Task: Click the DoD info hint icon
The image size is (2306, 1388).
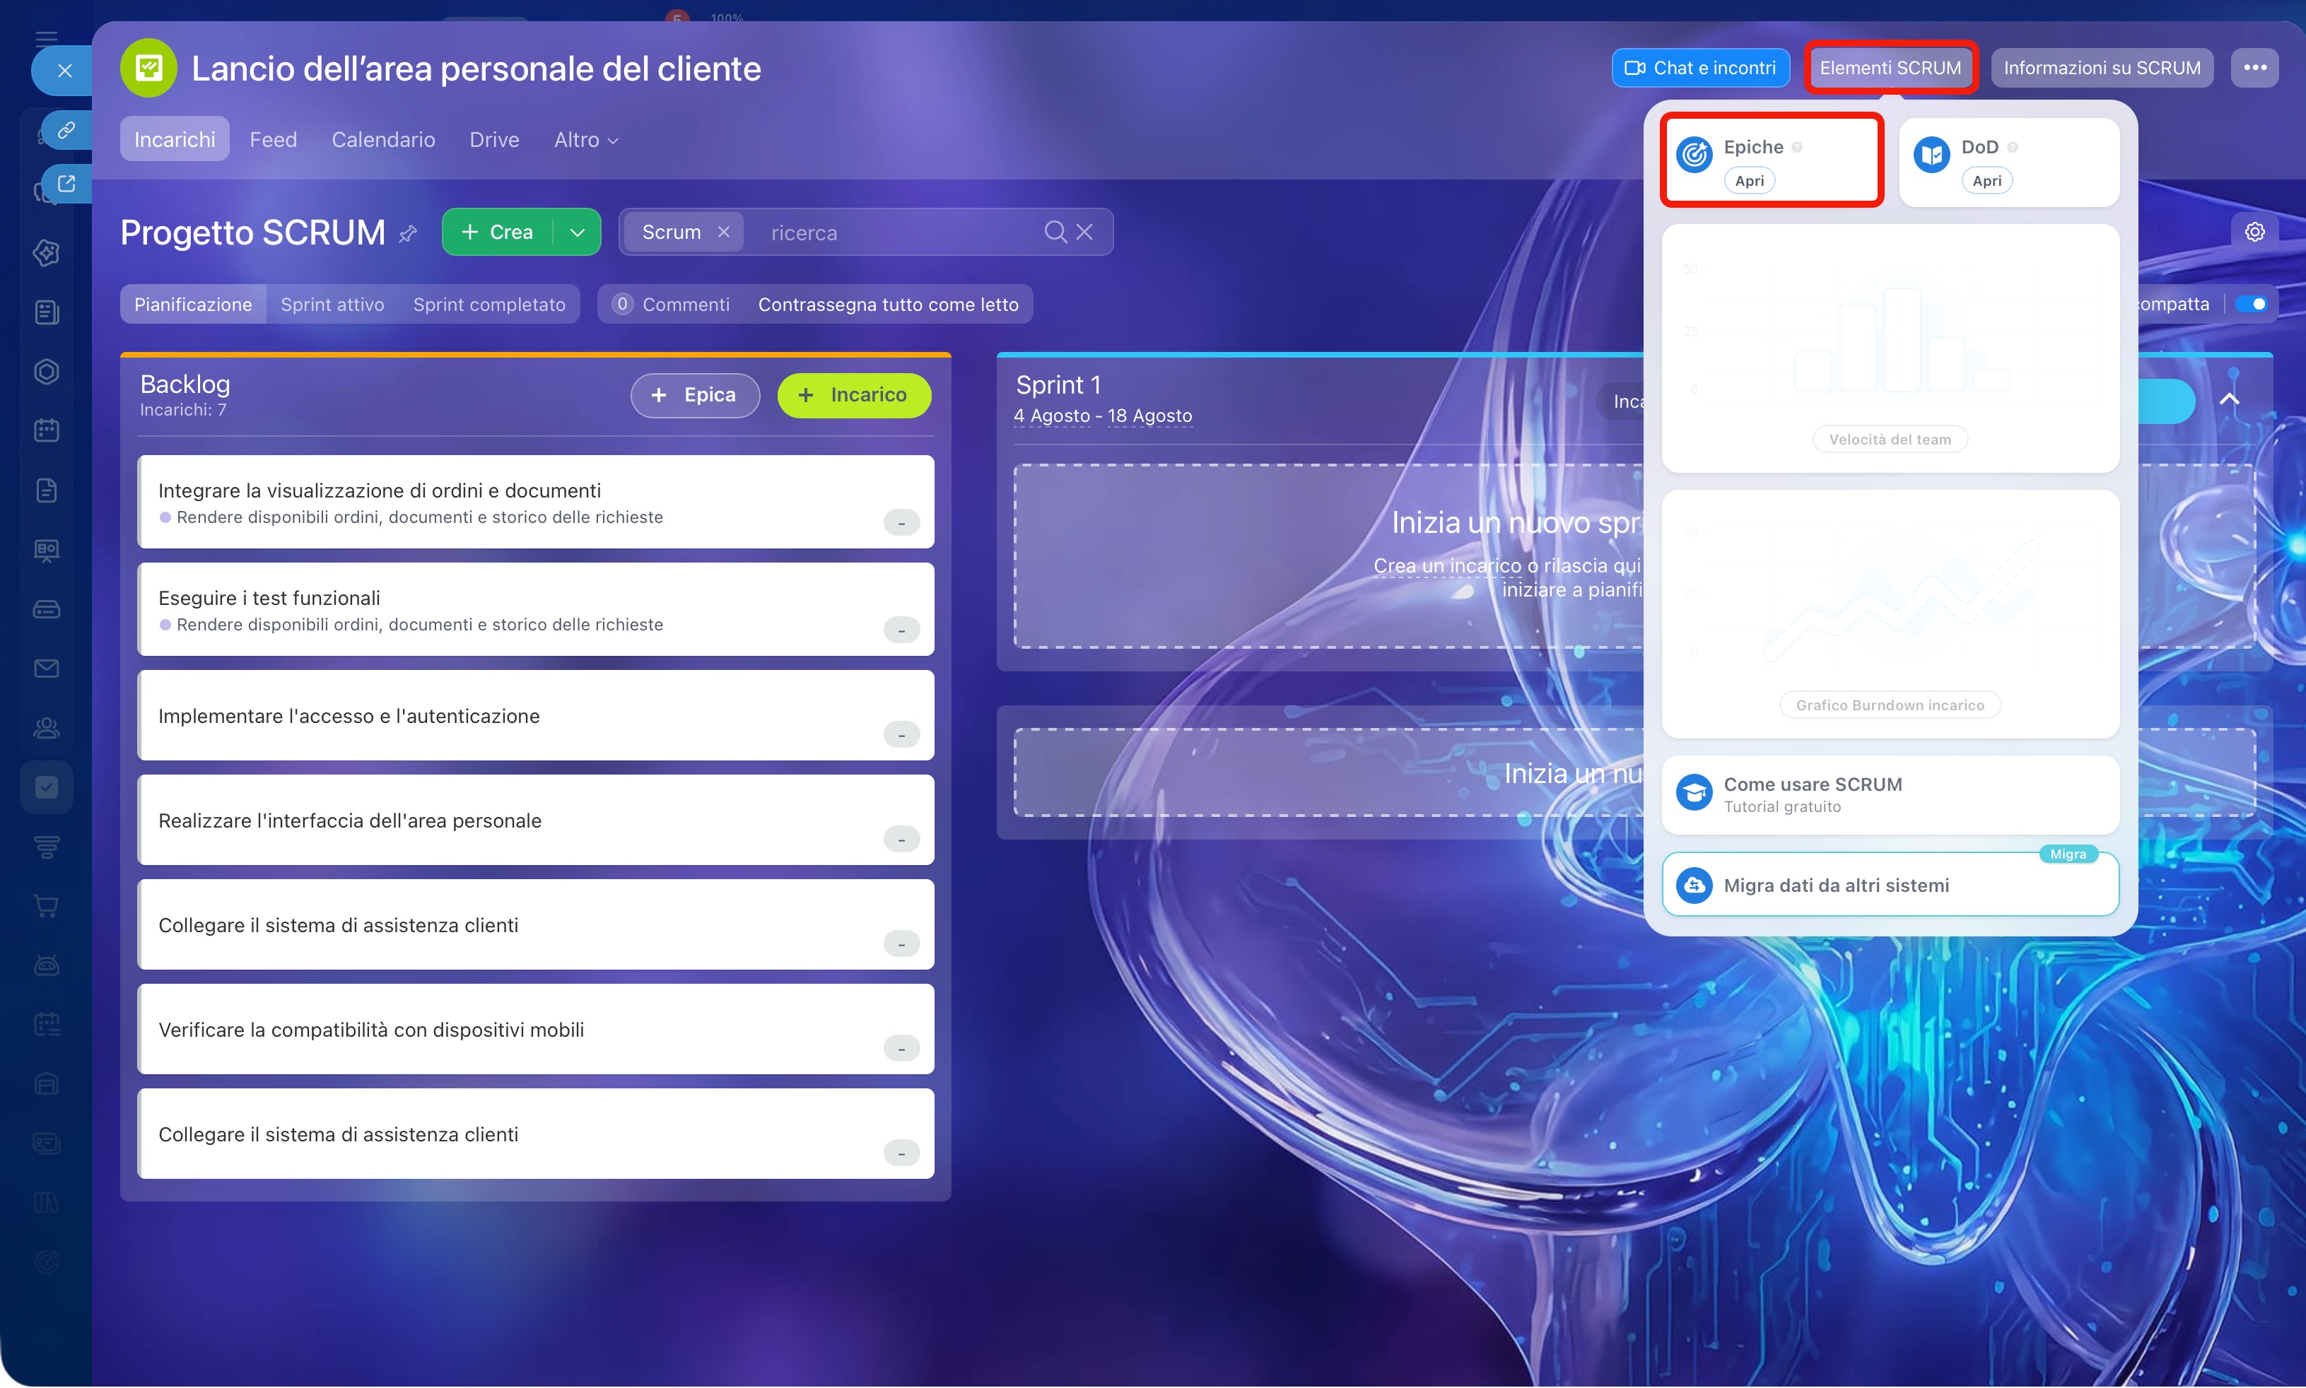Action: point(2012,147)
